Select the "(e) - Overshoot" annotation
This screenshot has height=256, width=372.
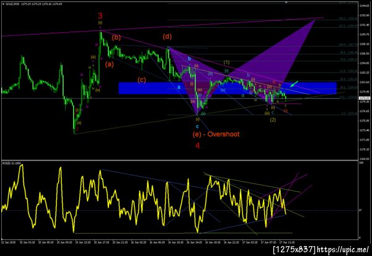216,134
